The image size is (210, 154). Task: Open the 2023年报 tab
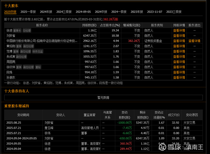(x=137, y=12)
